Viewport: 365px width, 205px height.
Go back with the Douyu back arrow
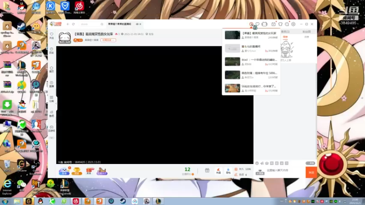68,24
